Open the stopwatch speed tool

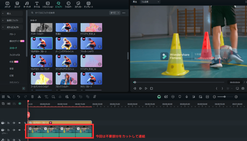tap(74, 97)
